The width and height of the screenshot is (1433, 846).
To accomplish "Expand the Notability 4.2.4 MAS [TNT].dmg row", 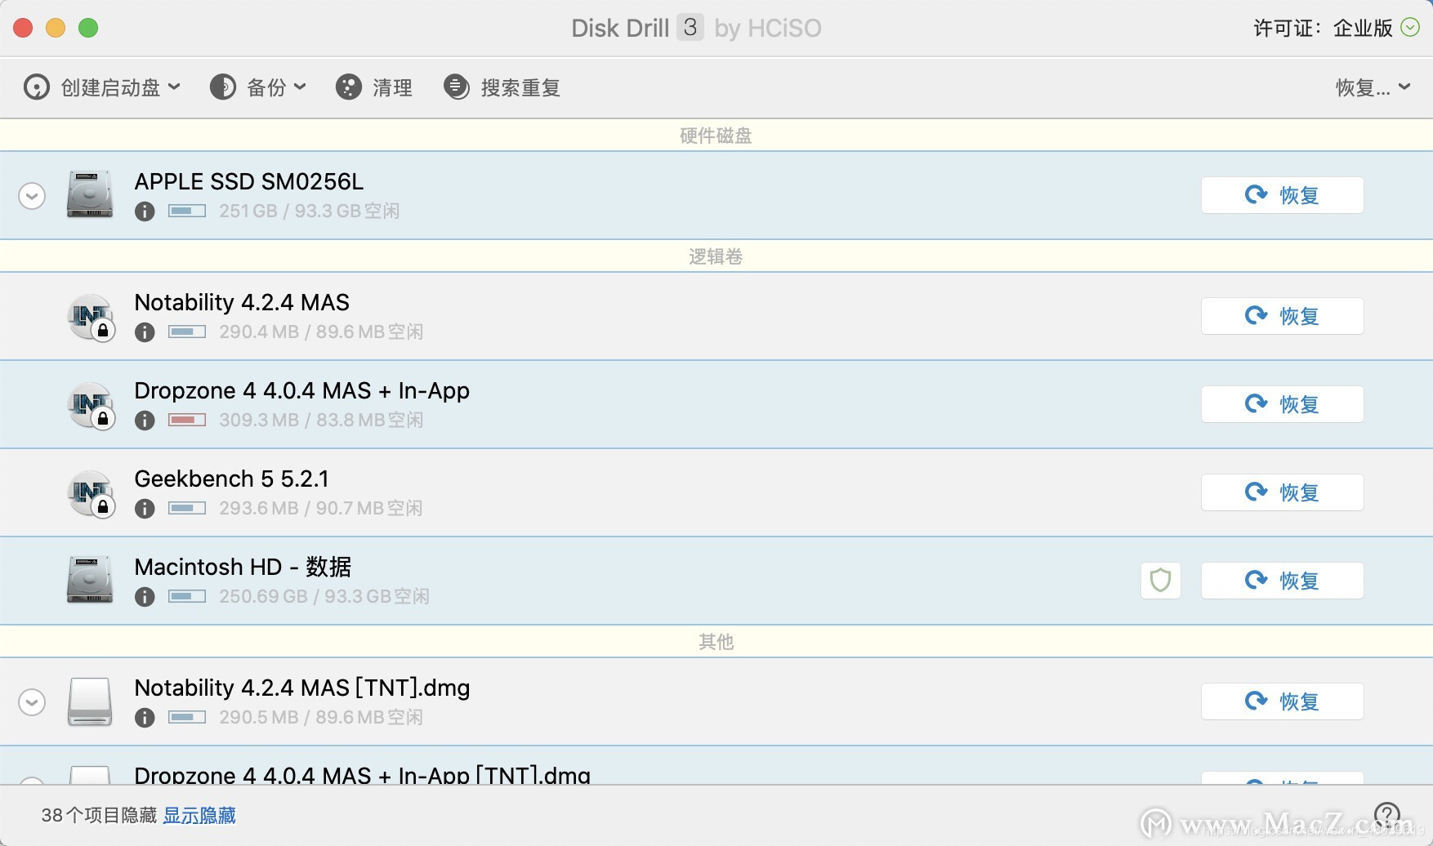I will pyautogui.click(x=32, y=702).
